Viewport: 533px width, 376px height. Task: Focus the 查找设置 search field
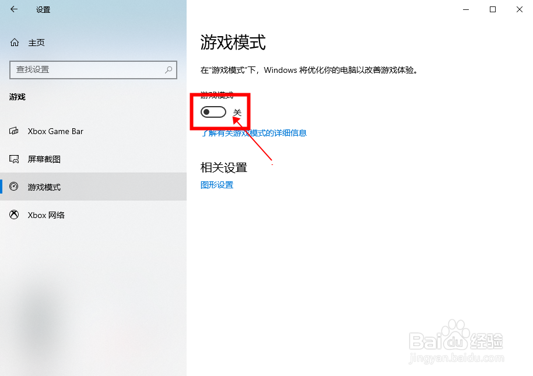(x=93, y=70)
